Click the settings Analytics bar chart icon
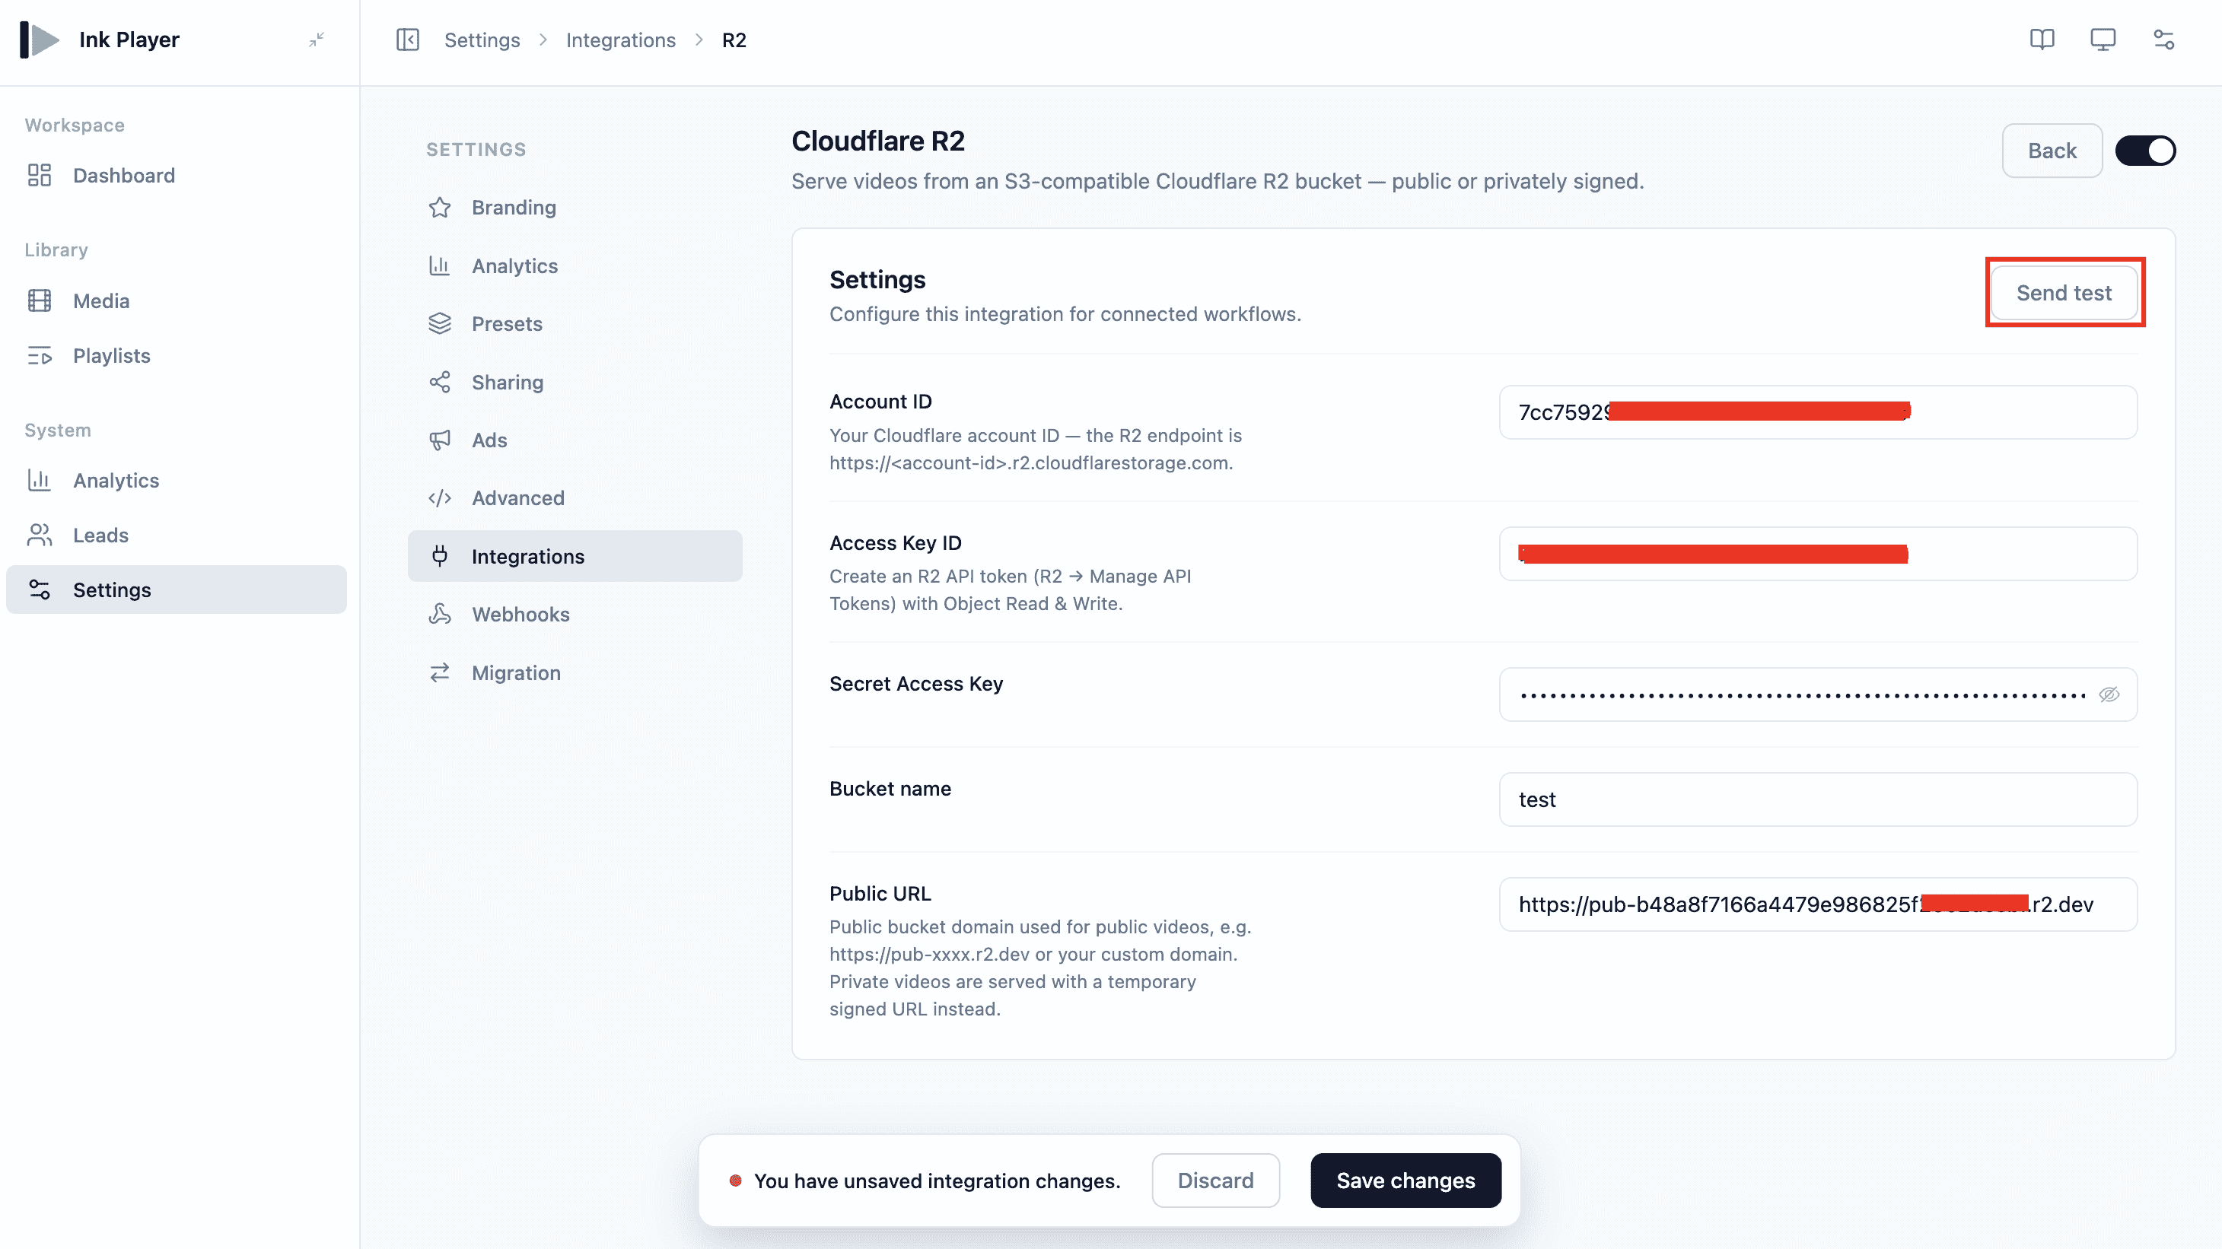2222x1249 pixels. pos(440,265)
